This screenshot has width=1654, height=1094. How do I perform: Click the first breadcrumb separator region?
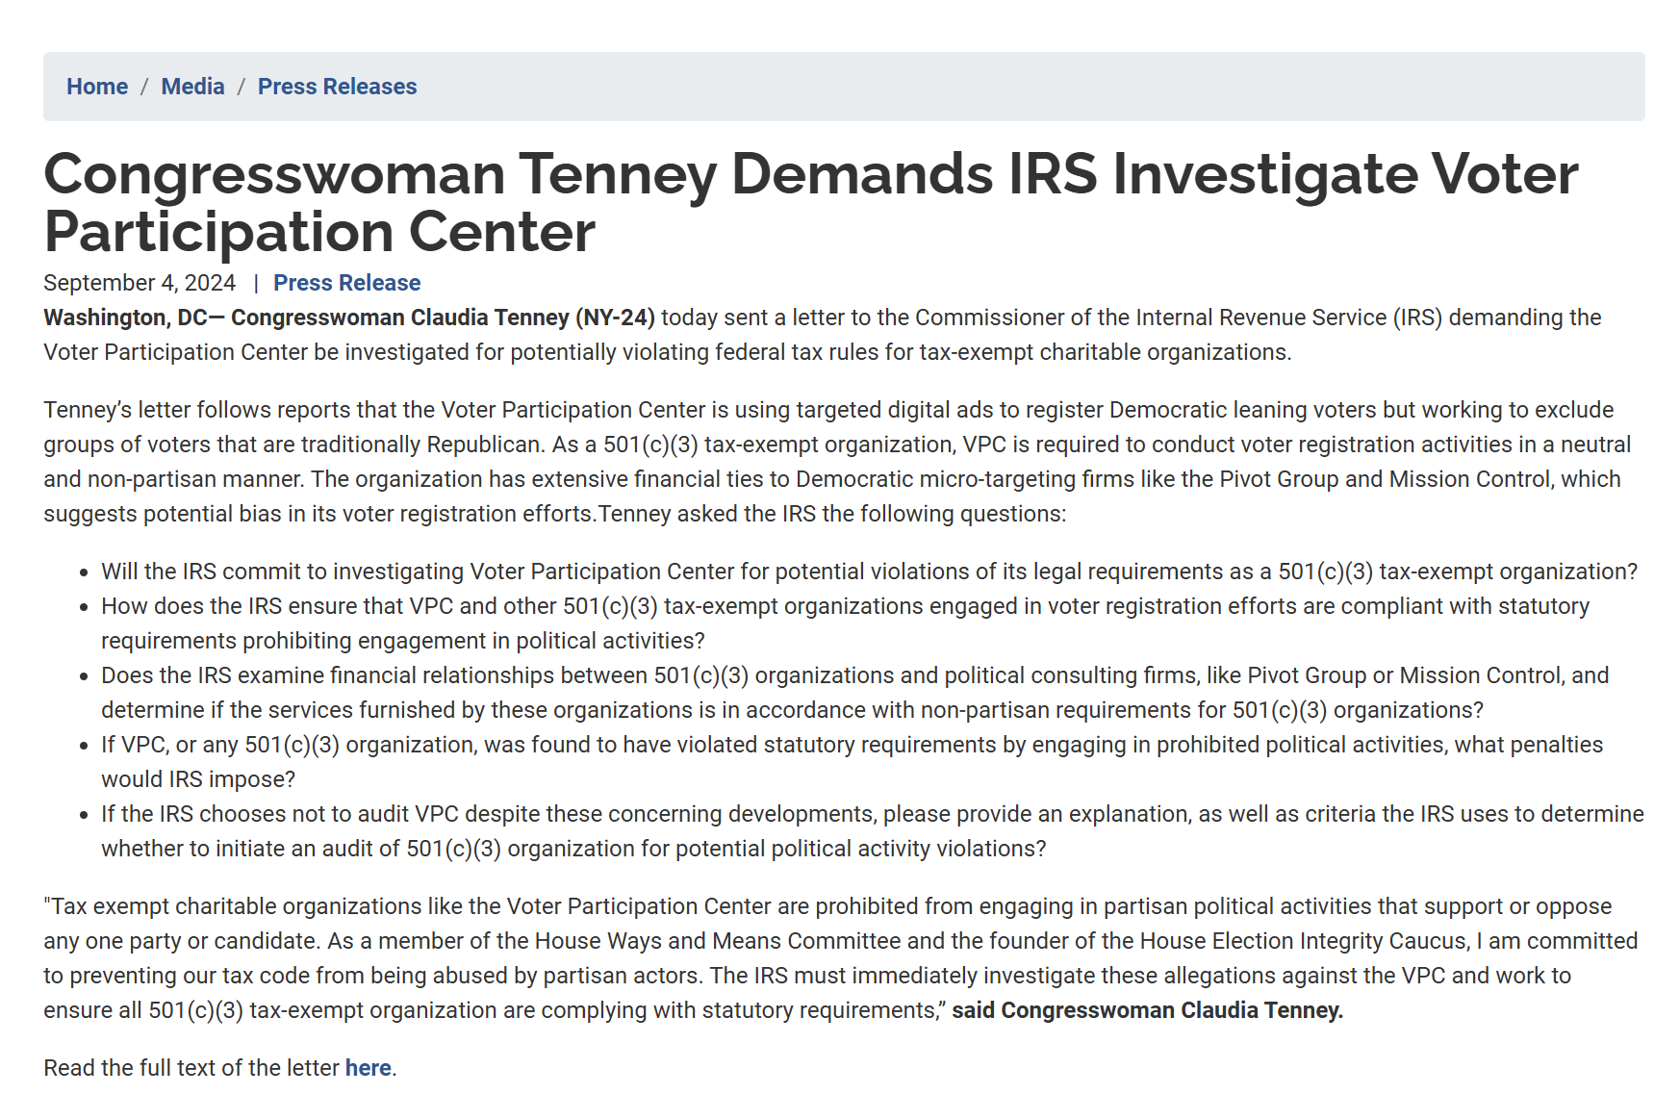144,87
